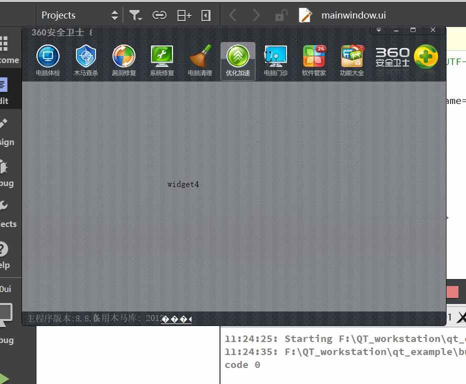Open the 电脑体检 computer checkup icon
Screen dimensions: 466x384
[48, 60]
